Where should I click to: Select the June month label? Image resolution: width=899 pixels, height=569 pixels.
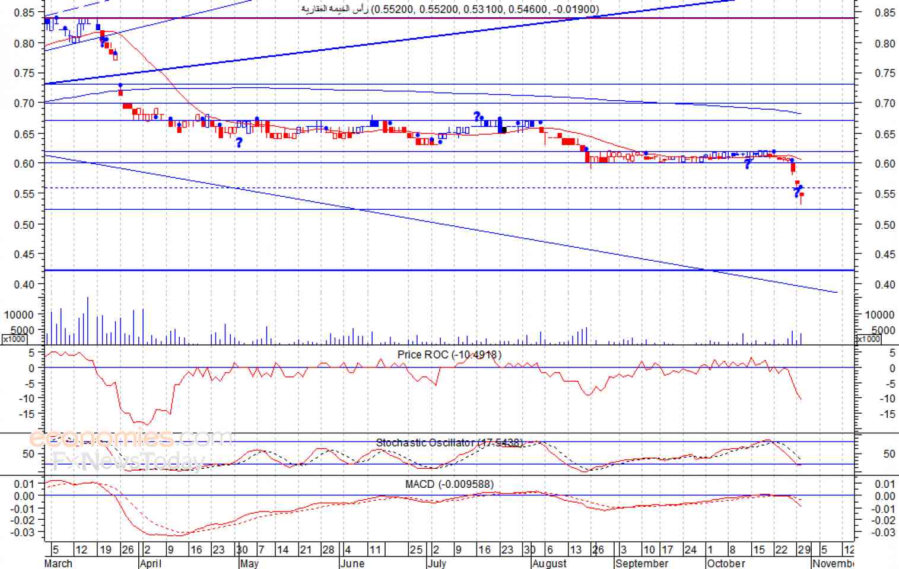[352, 563]
